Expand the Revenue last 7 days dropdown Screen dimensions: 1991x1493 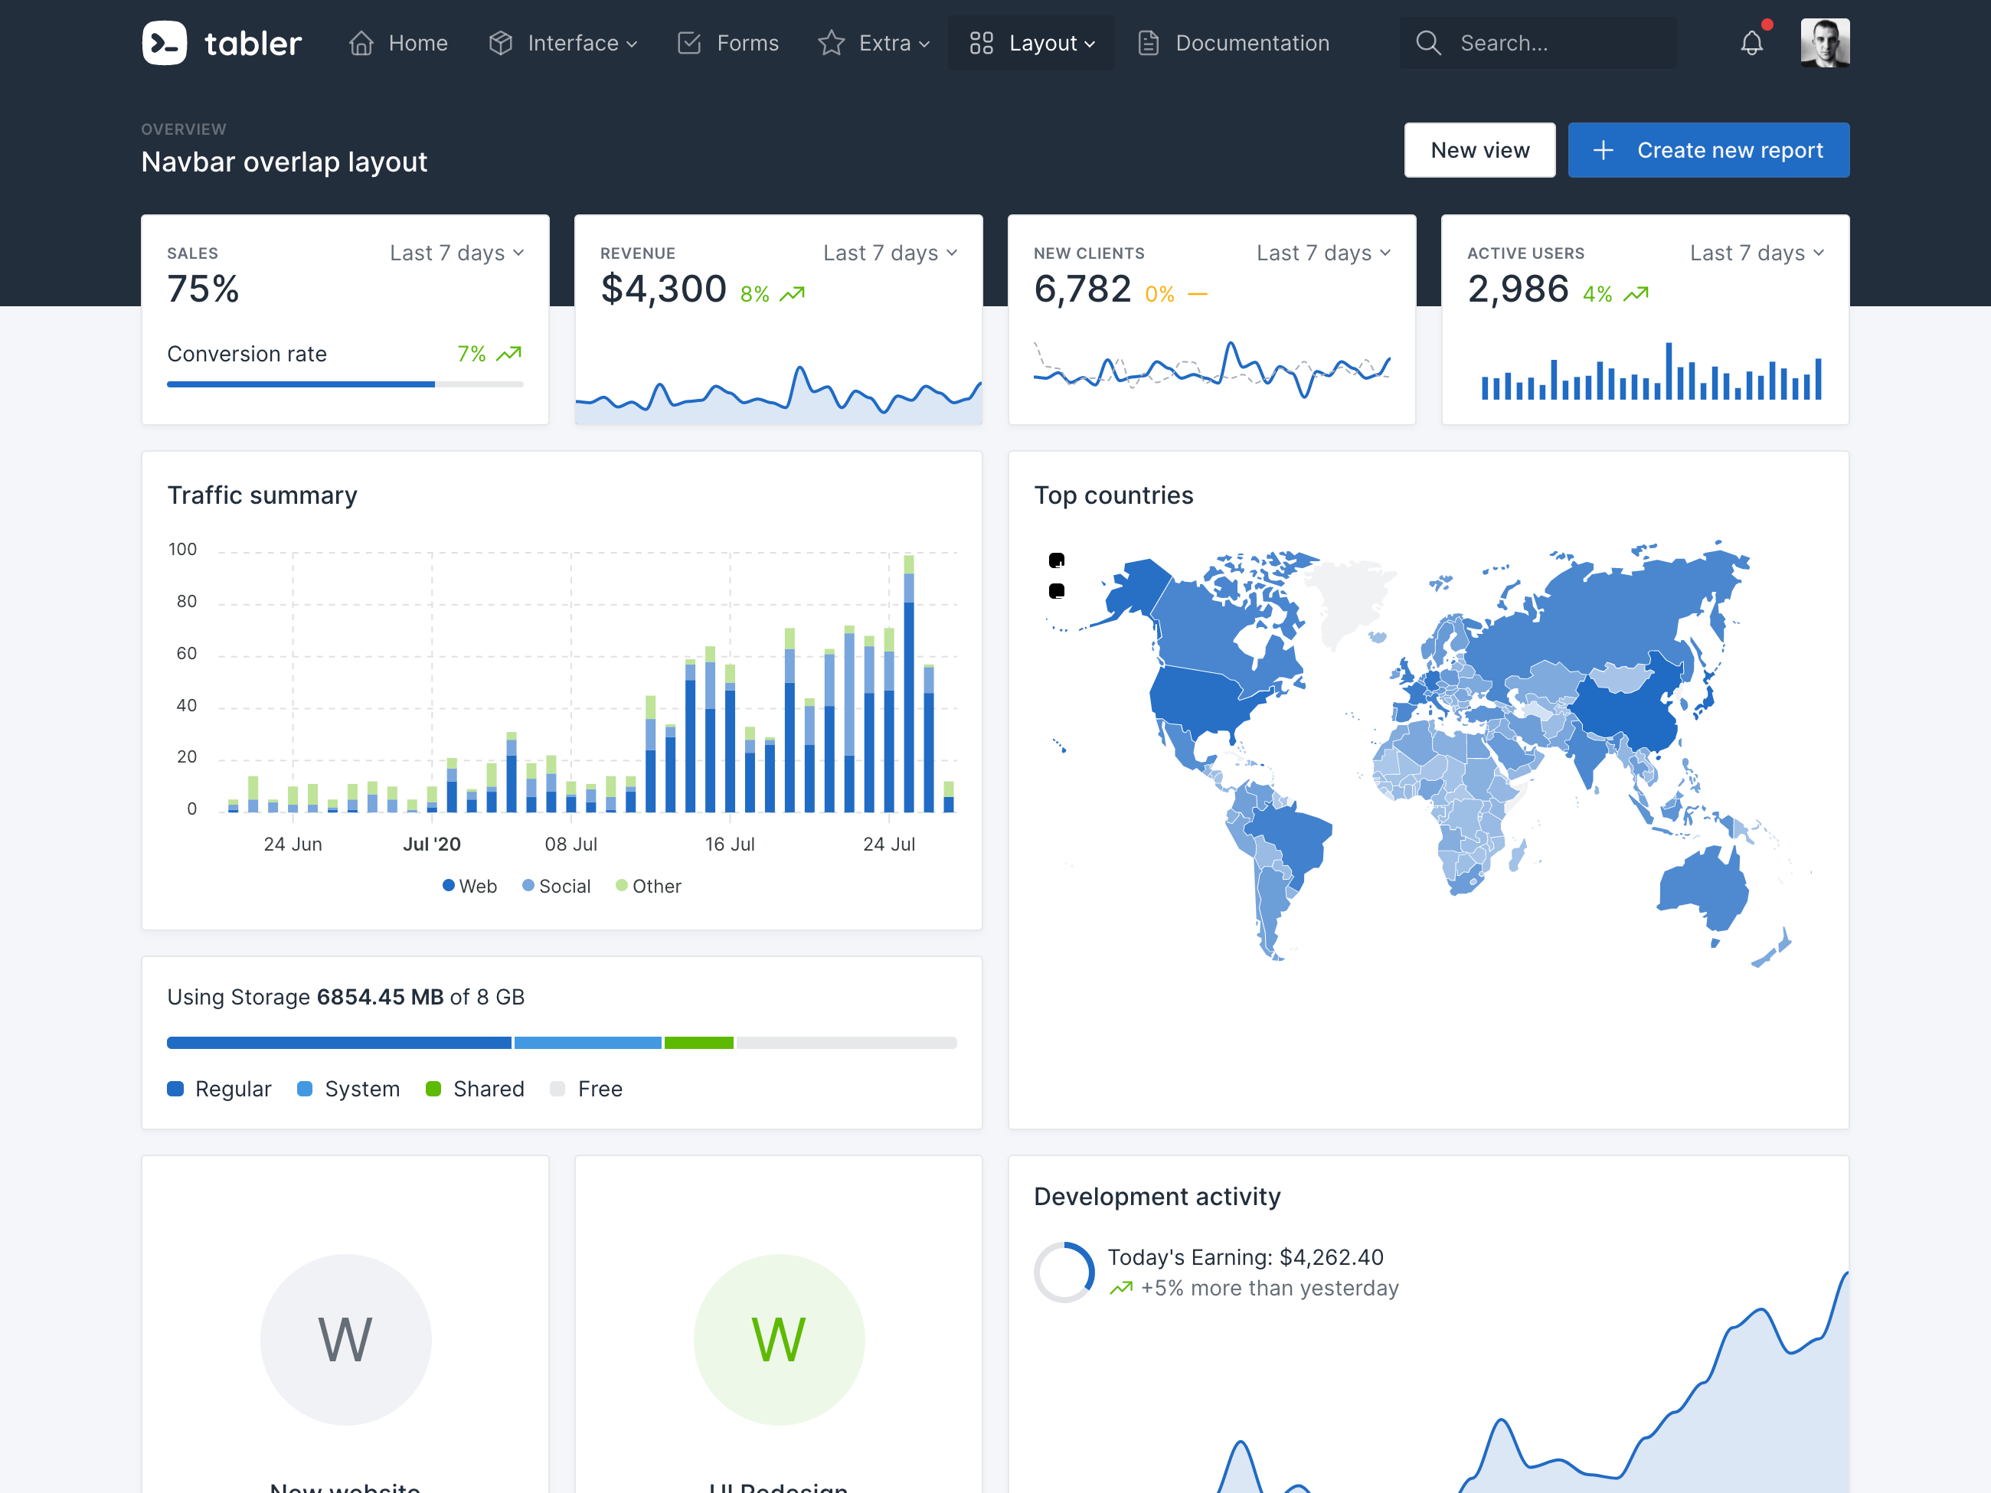point(889,251)
